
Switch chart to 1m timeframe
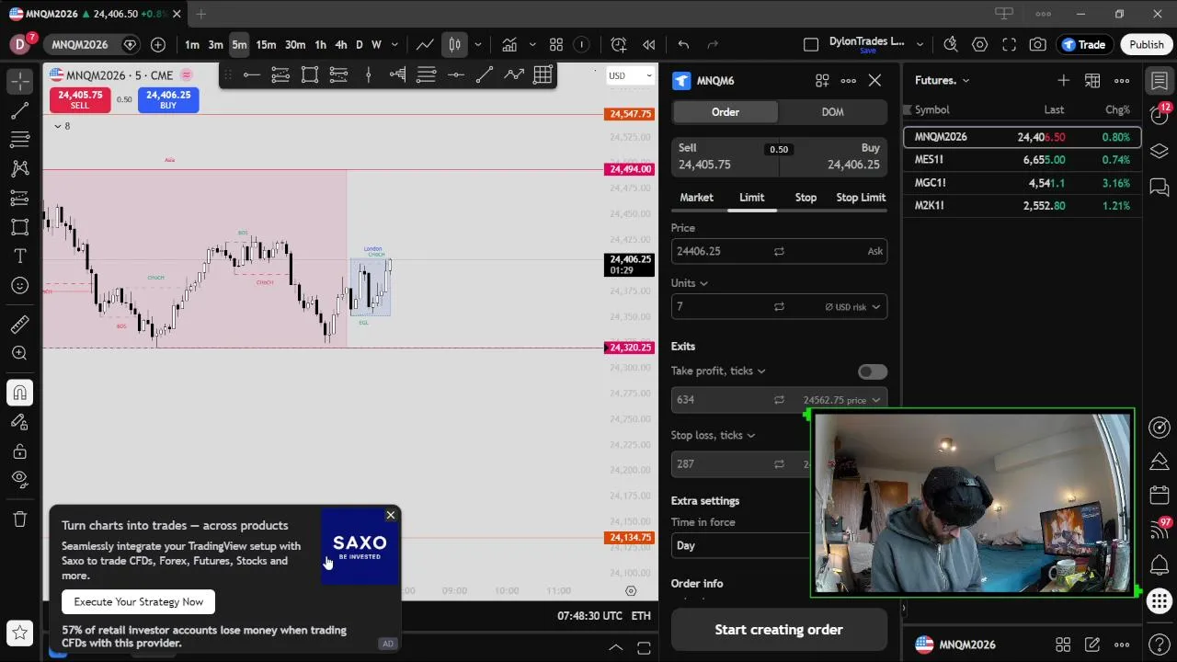pyautogui.click(x=191, y=44)
